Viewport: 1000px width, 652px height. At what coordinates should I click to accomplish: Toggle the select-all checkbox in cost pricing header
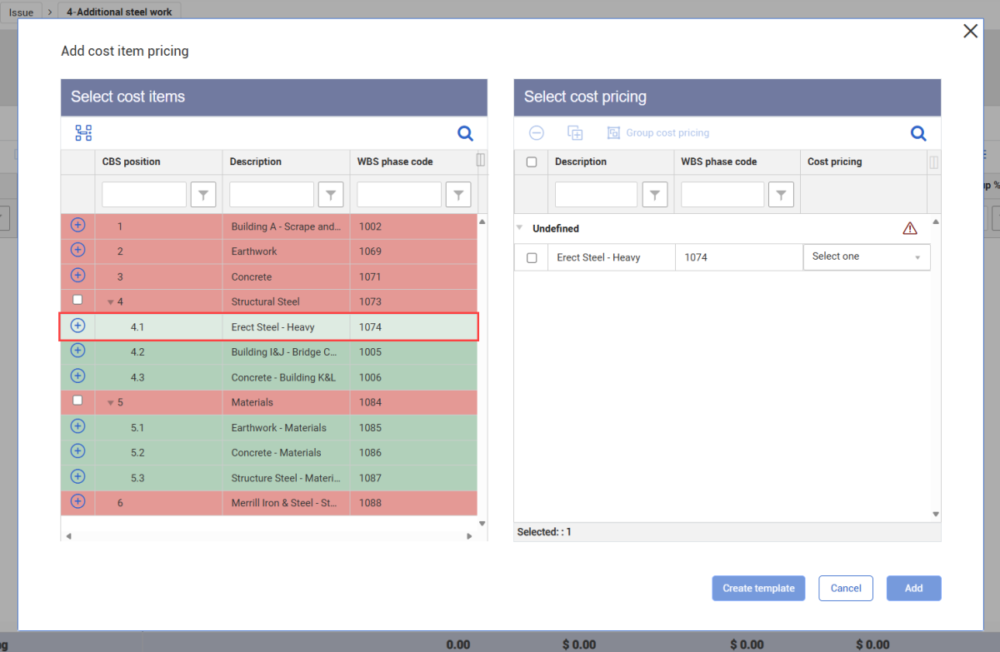pyautogui.click(x=532, y=162)
